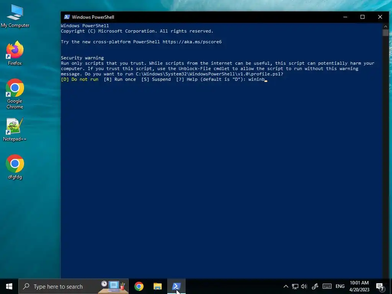The image size is (392, 294).
Task: Click the Copyright Microsoft Corporation line
Action: point(137,31)
